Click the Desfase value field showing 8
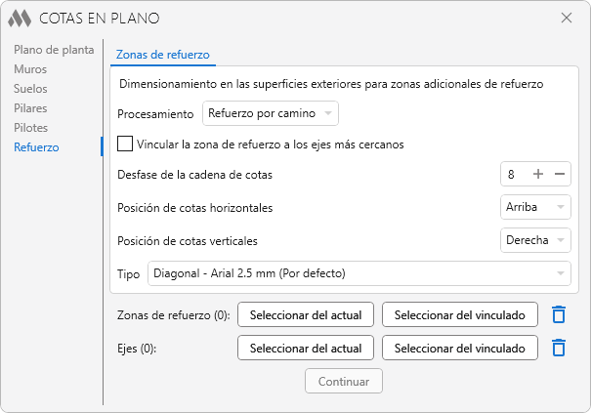The height and width of the screenshot is (413, 591). 515,174
